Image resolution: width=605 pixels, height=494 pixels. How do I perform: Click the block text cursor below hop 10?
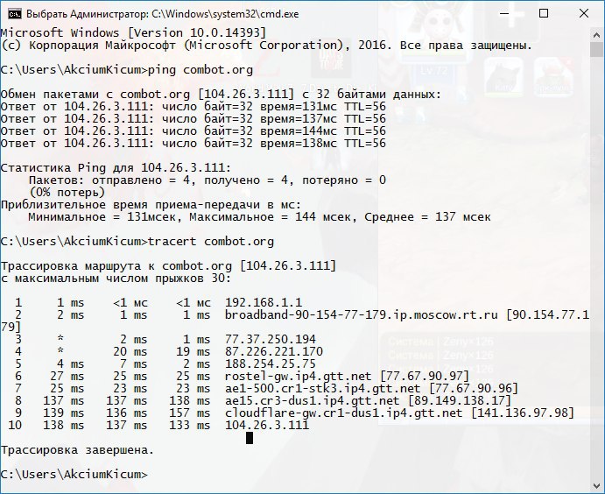(x=250, y=438)
